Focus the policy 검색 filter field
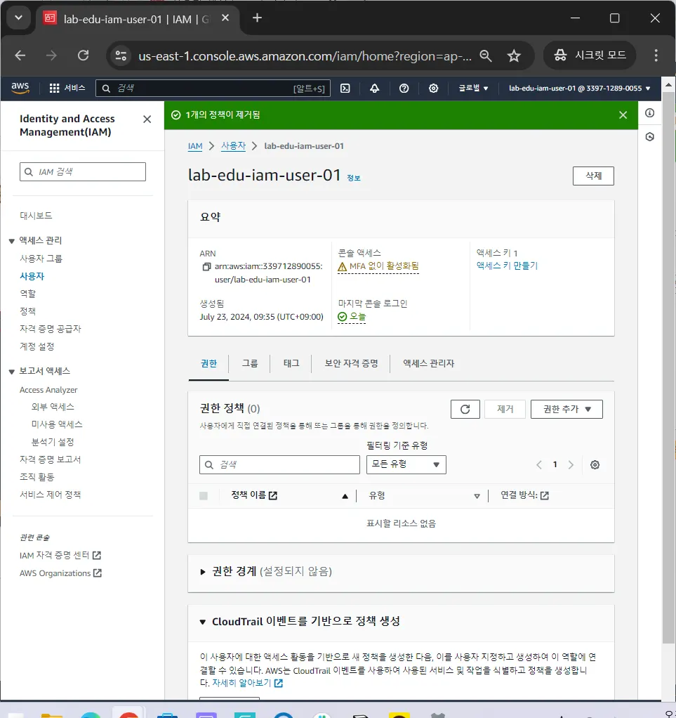 tap(279, 465)
